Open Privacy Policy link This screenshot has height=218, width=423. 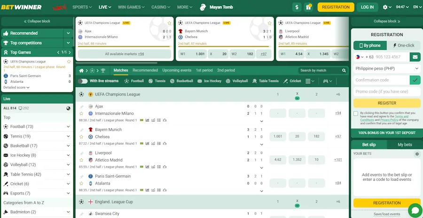pyautogui.click(x=389, y=120)
